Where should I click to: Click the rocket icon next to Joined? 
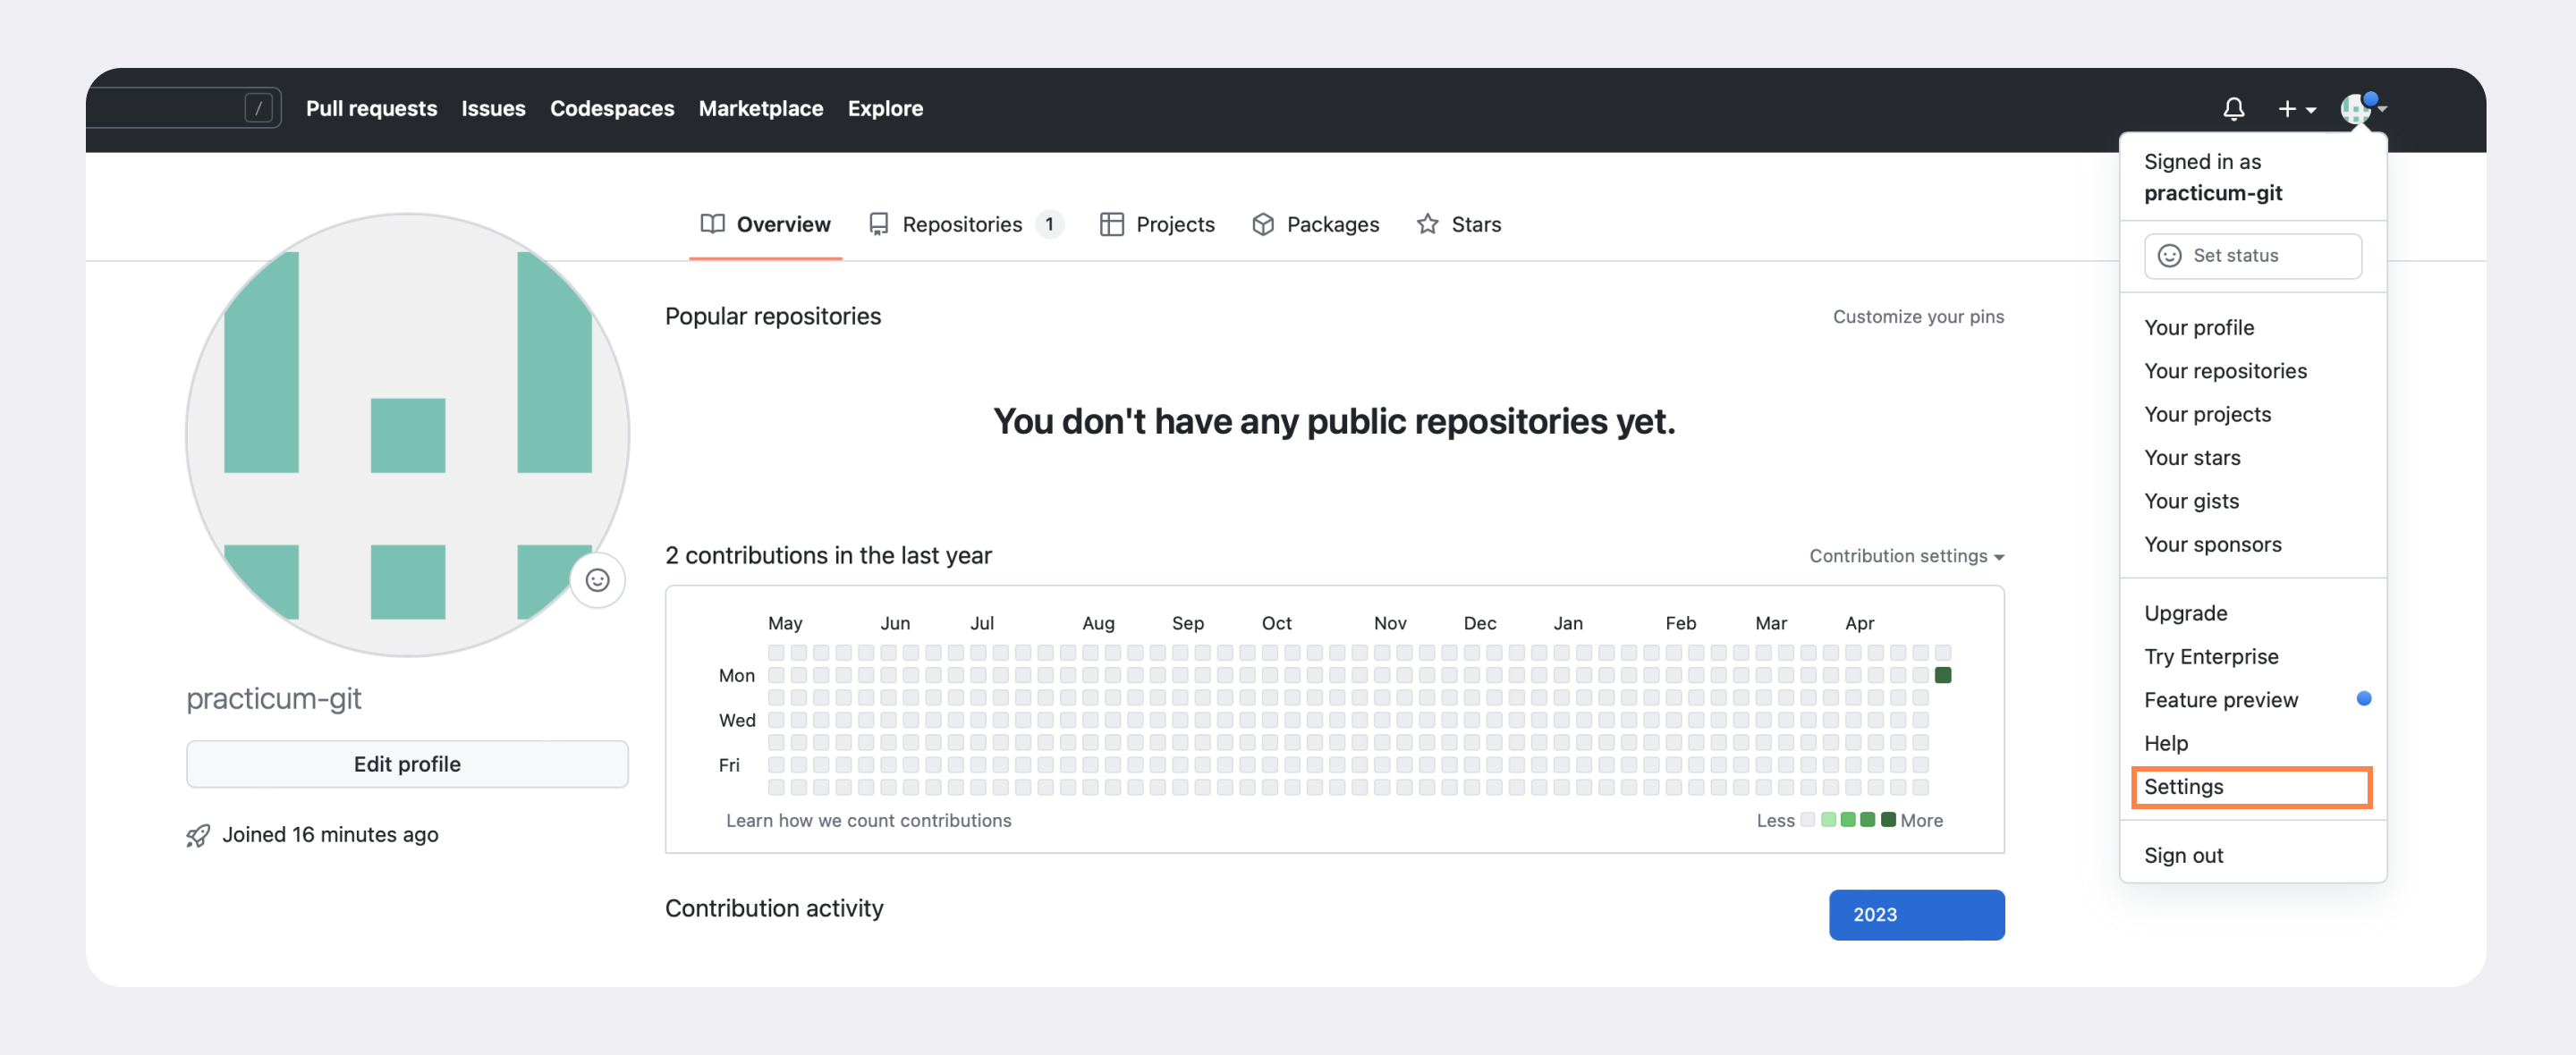pyautogui.click(x=198, y=835)
